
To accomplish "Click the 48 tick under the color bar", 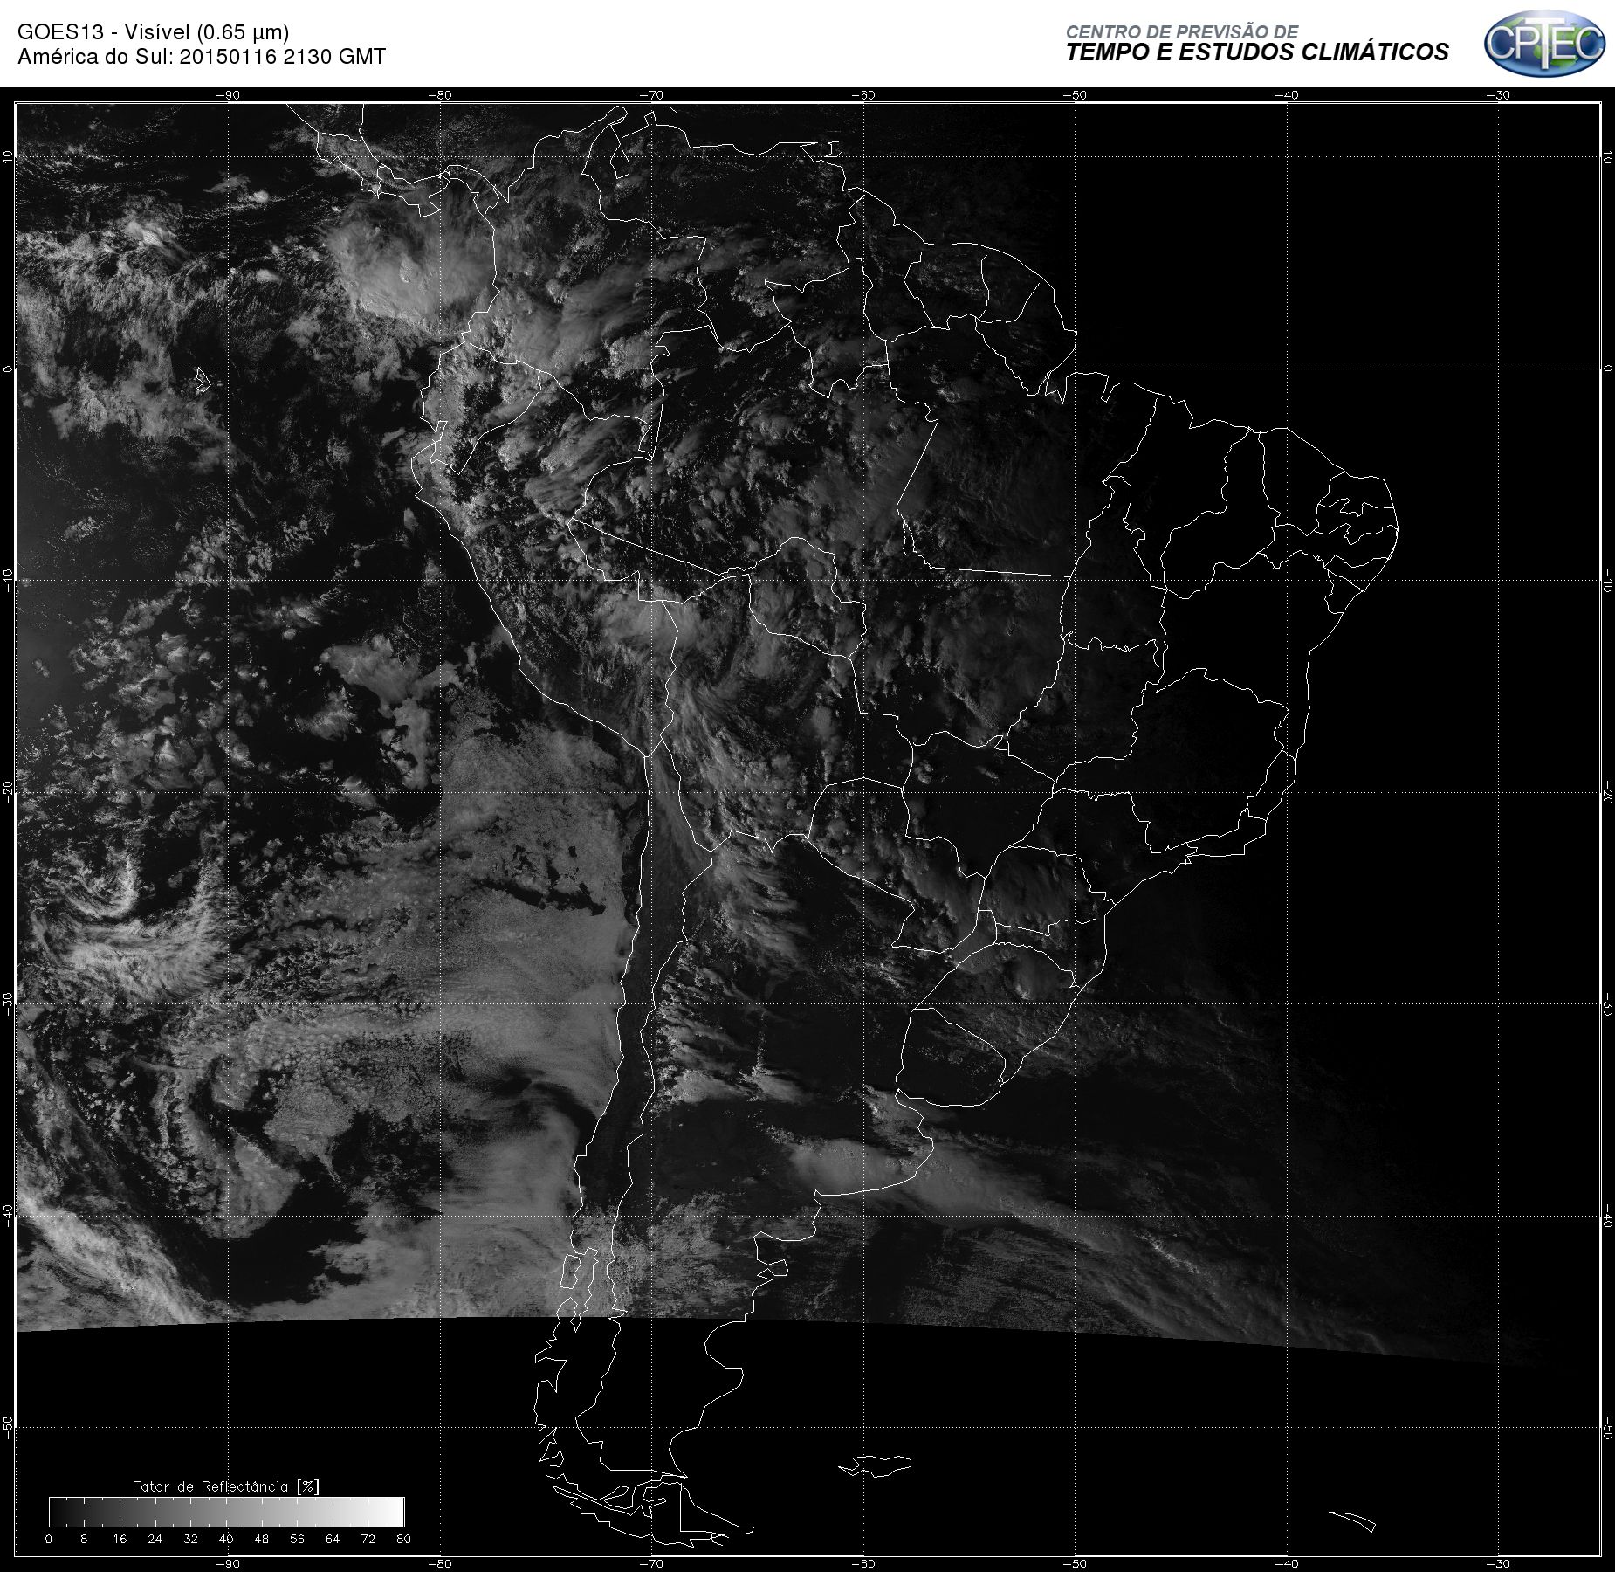I will [x=262, y=1539].
